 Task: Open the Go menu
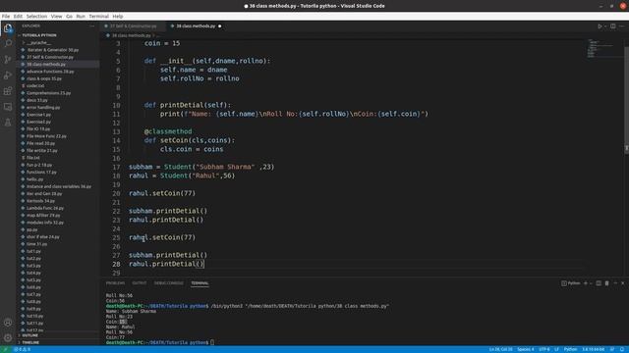[70, 17]
